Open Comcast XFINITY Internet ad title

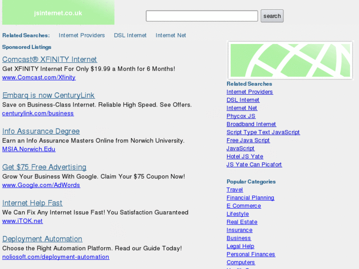point(49,59)
